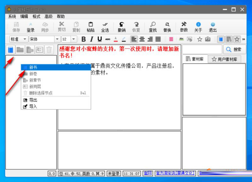Open the Login (登录) toolbar icon
This screenshot has height=182, width=252.
(31, 27)
